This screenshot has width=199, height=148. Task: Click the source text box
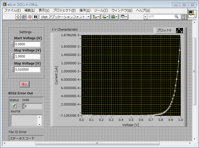[24, 120]
